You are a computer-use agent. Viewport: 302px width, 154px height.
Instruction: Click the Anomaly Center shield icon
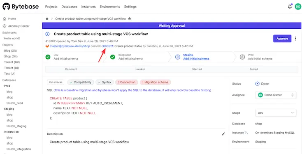(5, 26)
